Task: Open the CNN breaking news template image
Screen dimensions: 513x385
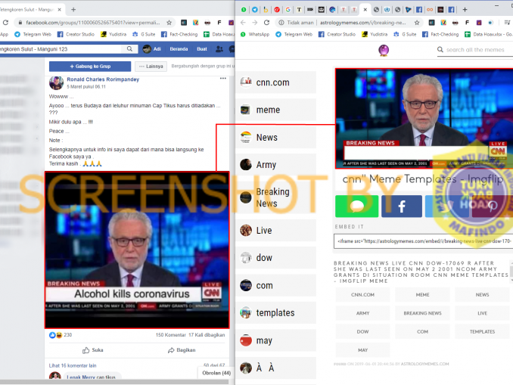Action: point(424,119)
